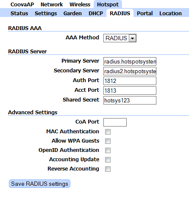Enable the Accounting Update checkbox
The height and width of the screenshot is (201, 189).
(108, 160)
